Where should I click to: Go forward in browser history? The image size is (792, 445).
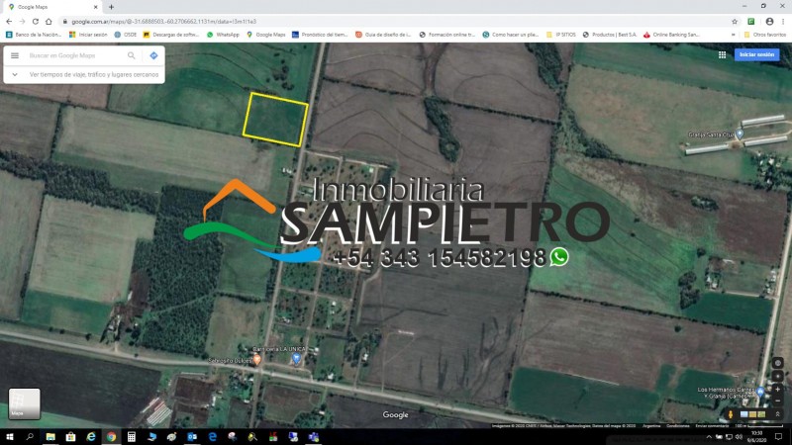pyautogui.click(x=22, y=21)
